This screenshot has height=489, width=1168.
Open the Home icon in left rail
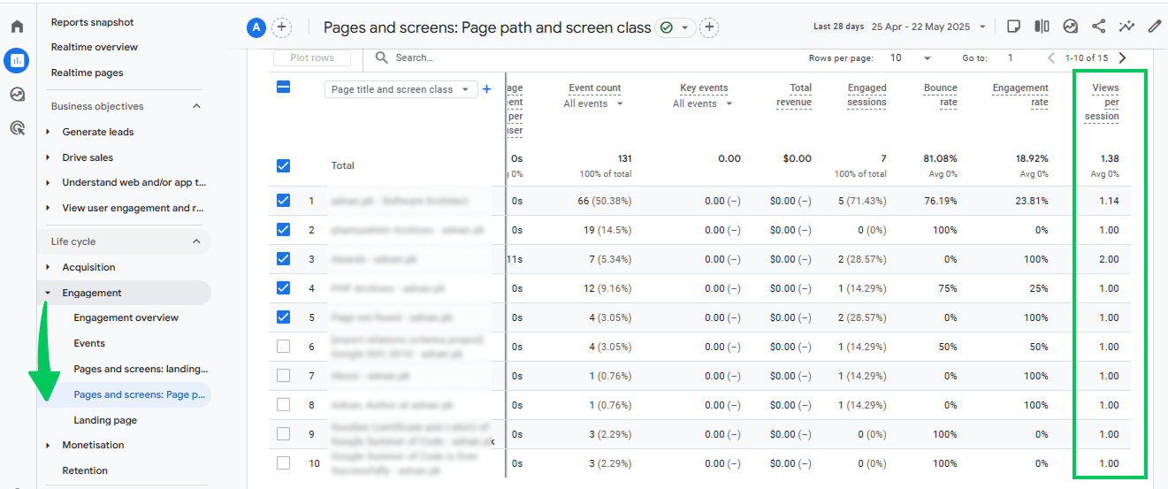(x=17, y=27)
